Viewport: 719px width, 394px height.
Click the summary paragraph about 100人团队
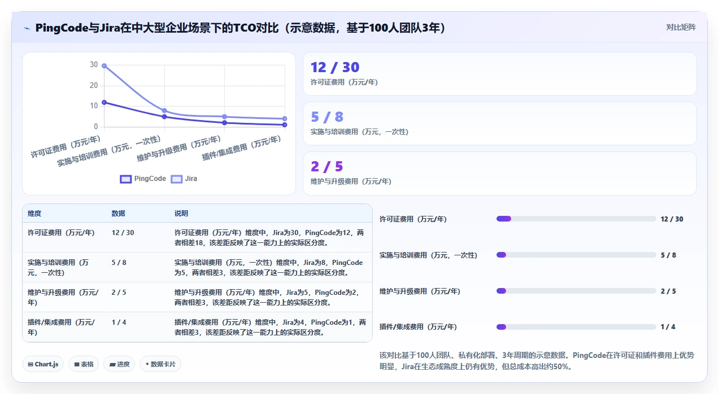537,361
